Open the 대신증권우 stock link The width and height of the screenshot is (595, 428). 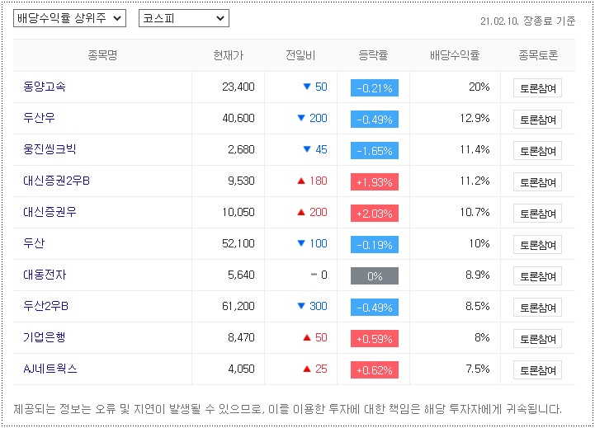coord(50,212)
